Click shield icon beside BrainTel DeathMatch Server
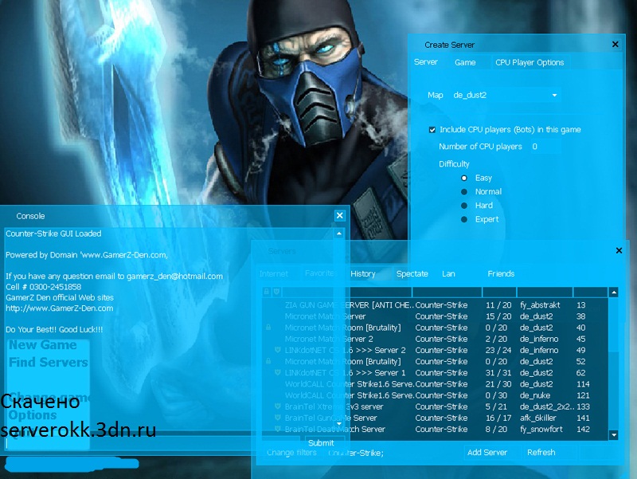637x479 pixels. pyautogui.click(x=277, y=429)
